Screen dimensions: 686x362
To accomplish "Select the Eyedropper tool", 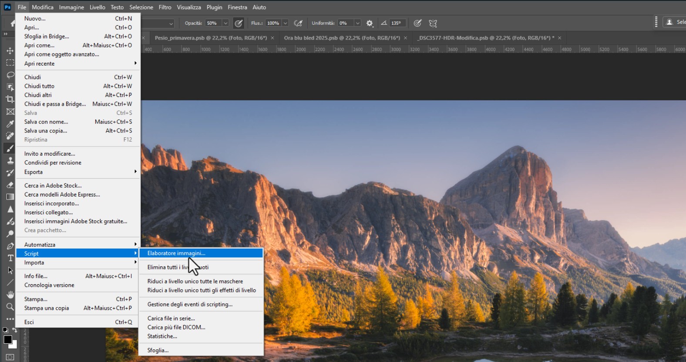I will pyautogui.click(x=10, y=124).
